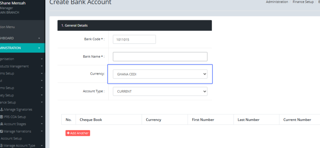Open the Currency dropdown showing GHANA CEDI

click(x=160, y=74)
